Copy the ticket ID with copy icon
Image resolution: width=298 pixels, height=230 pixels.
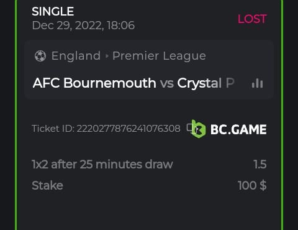[189, 127]
